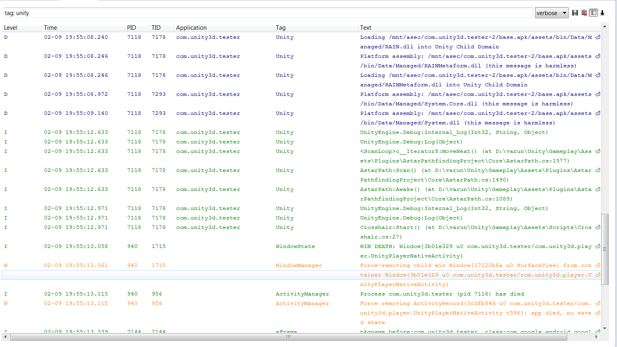
Task: Select the timestamp 02-09 19:55:08.972
Action: tap(76, 94)
